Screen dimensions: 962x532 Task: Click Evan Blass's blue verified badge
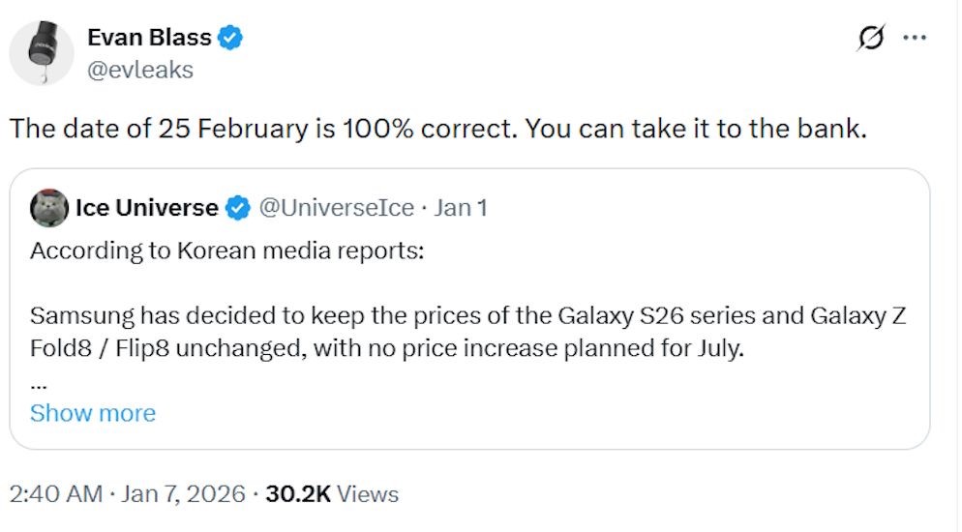[230, 39]
